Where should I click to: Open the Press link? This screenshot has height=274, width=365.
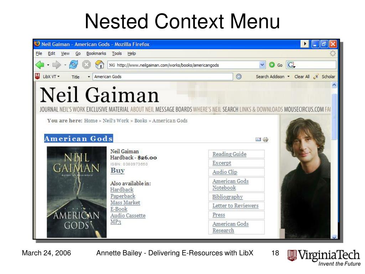point(219,215)
